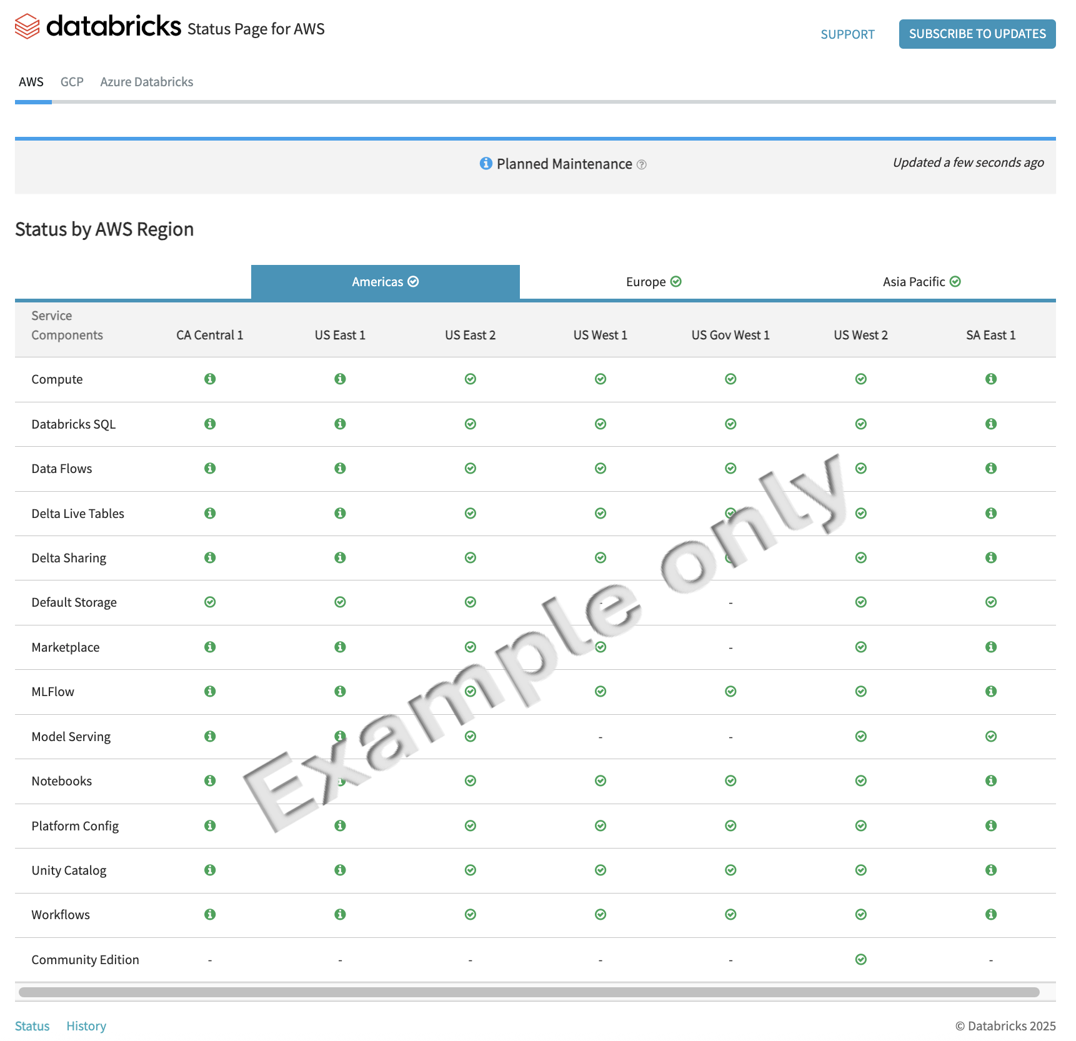Image resolution: width=1076 pixels, height=1041 pixels.
Task: Select the Americas region tab
Action: (385, 282)
